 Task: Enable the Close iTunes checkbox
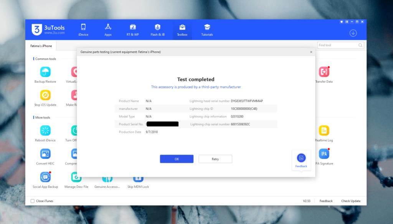click(33, 201)
